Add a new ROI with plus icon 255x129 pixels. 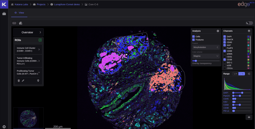click(40, 40)
